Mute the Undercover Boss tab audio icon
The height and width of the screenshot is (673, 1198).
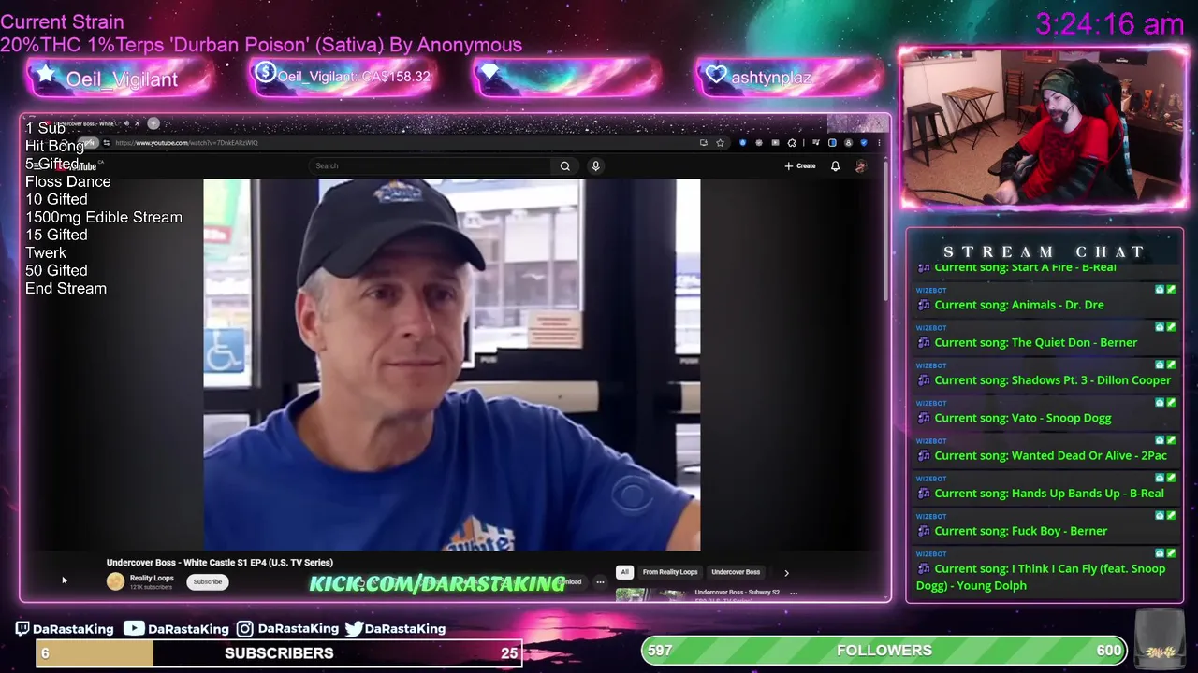[126, 123]
